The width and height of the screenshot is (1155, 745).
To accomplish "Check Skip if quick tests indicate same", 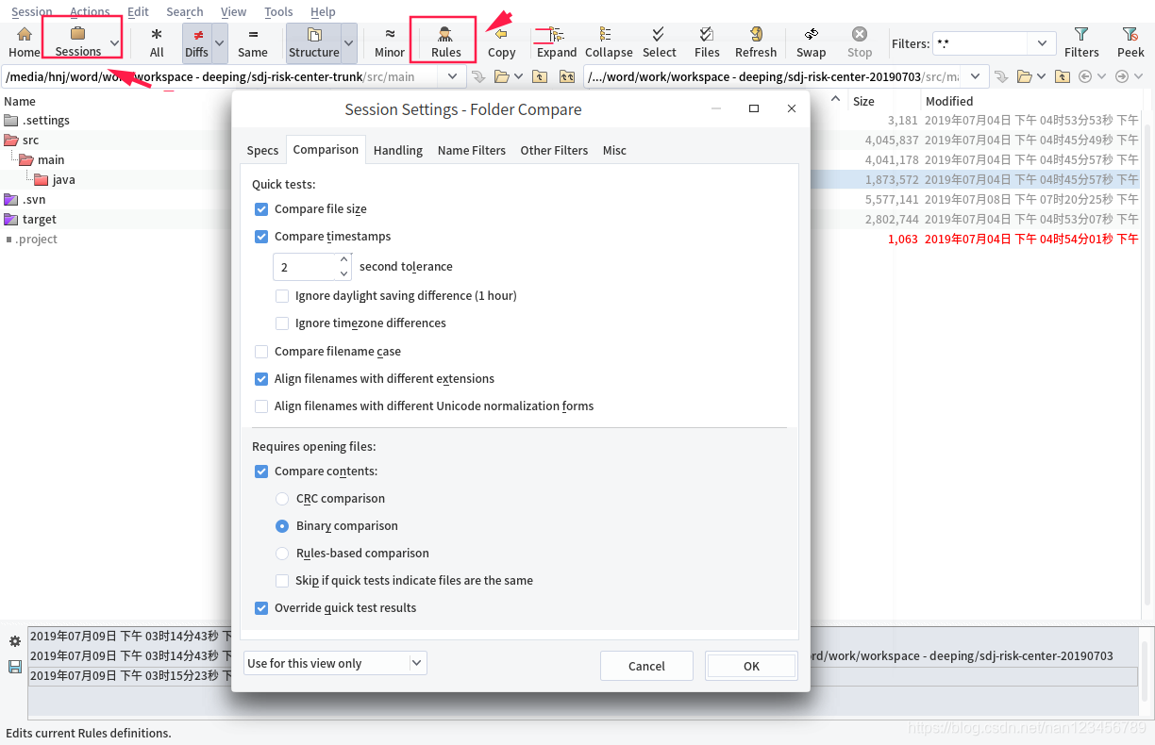I will coord(282,581).
